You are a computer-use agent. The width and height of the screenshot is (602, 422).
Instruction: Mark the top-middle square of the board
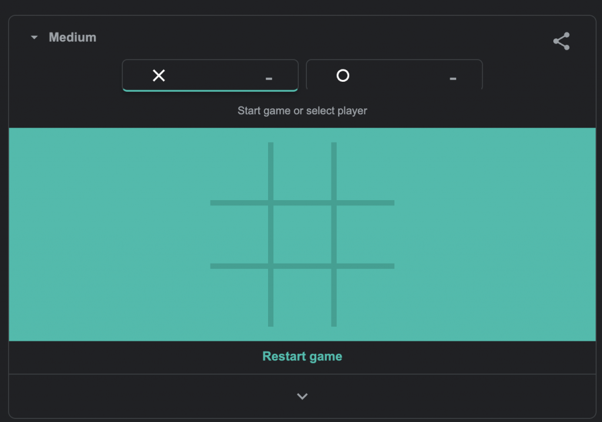[302, 172]
